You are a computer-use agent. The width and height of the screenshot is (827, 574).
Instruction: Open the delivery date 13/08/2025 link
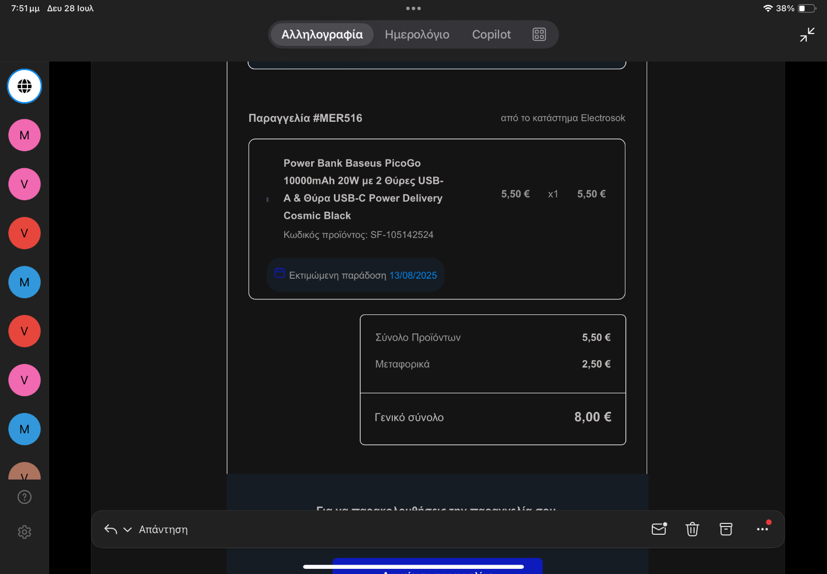coord(413,276)
